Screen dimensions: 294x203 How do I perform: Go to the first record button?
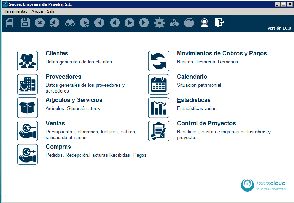(99, 23)
